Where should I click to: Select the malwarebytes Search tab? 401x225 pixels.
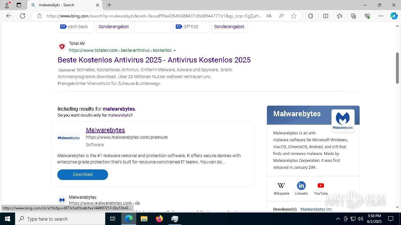coord(65,5)
